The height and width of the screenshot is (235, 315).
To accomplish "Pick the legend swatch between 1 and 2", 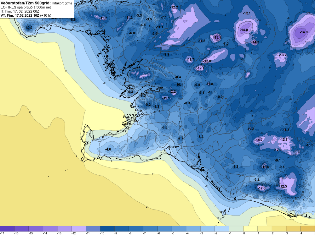I will point(265,229).
